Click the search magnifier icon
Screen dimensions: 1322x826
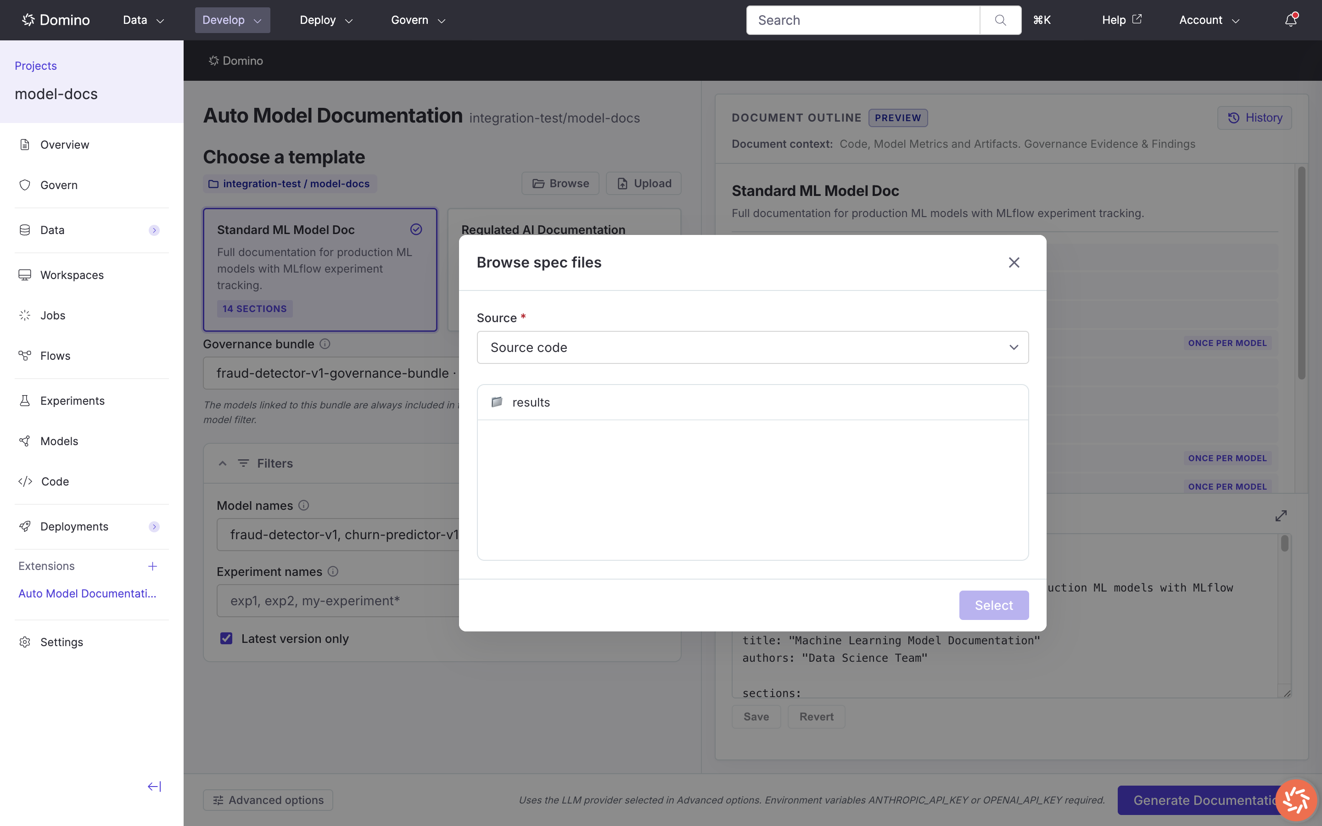tap(1000, 20)
